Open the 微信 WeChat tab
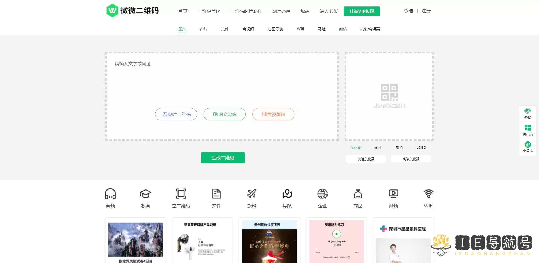539x263 pixels. (343, 29)
